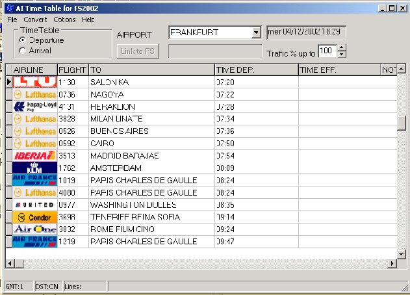Click the date and time field
This screenshot has height=295, width=410.
[x=306, y=32]
